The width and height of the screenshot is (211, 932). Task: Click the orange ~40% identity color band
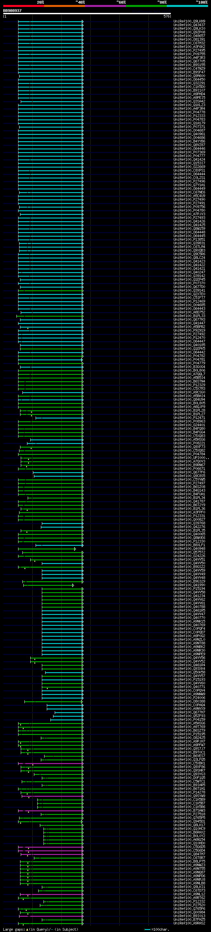pos(65,6)
